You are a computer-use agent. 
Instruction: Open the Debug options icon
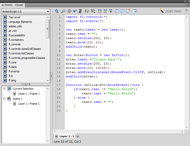tap(93, 11)
